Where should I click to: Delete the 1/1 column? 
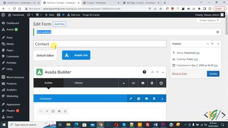click(65, 111)
